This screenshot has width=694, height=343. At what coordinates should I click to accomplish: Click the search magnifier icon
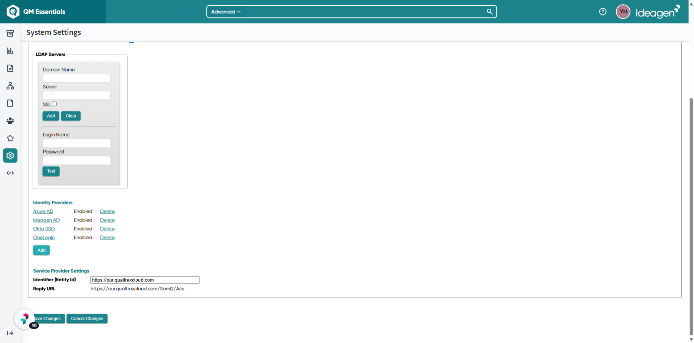click(x=489, y=12)
